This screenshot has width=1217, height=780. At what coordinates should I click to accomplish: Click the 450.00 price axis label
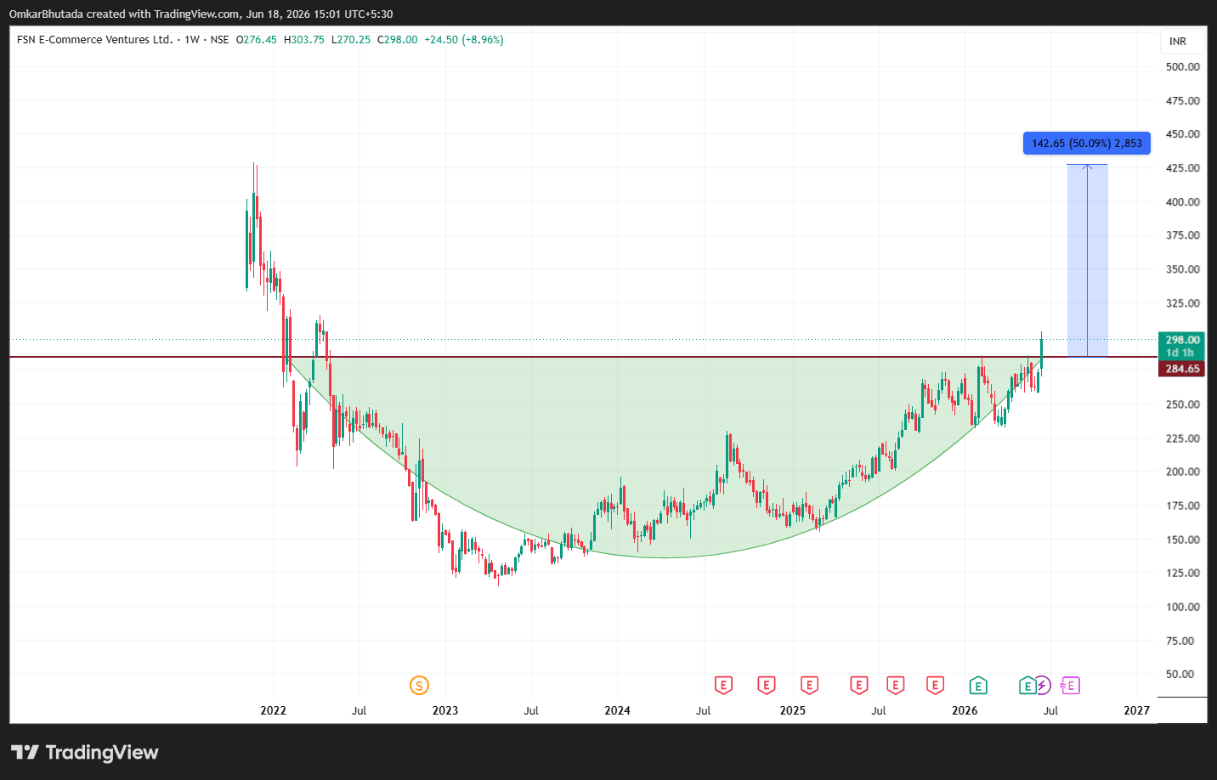1183,134
